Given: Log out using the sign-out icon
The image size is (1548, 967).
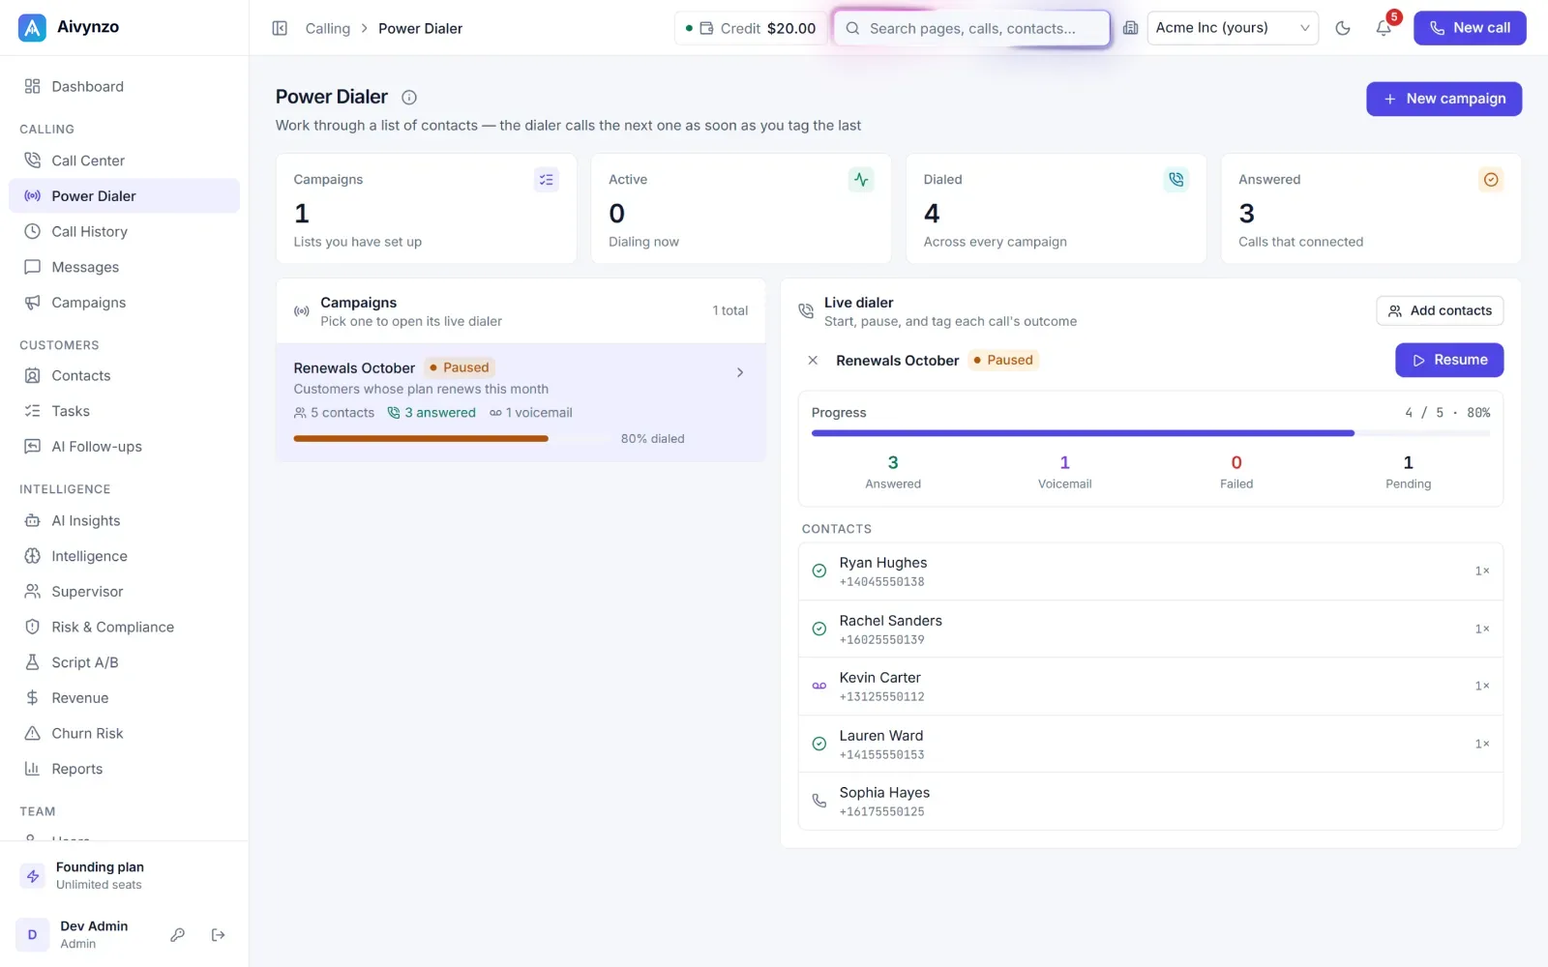Looking at the screenshot, I should coord(219,935).
